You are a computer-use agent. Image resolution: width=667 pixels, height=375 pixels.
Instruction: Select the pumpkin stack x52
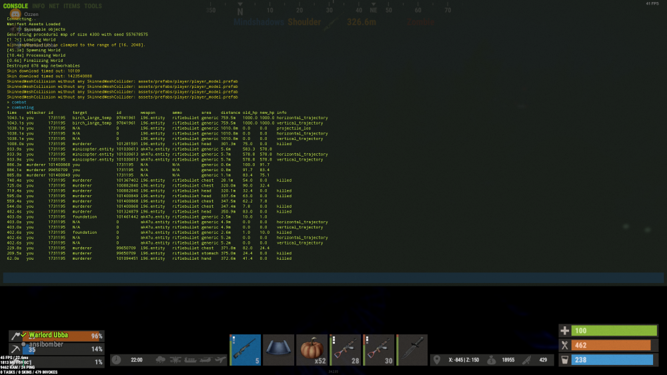pos(312,350)
